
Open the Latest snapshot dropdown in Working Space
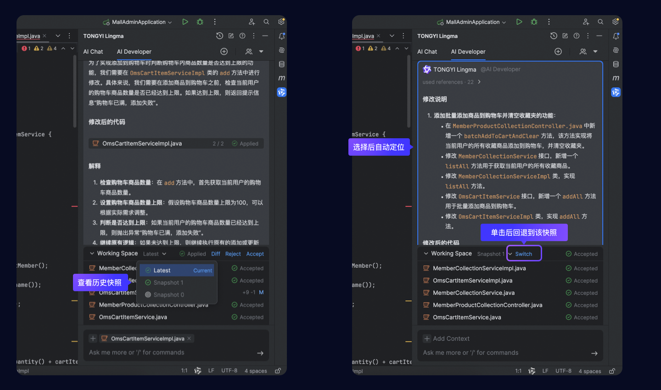click(x=155, y=254)
